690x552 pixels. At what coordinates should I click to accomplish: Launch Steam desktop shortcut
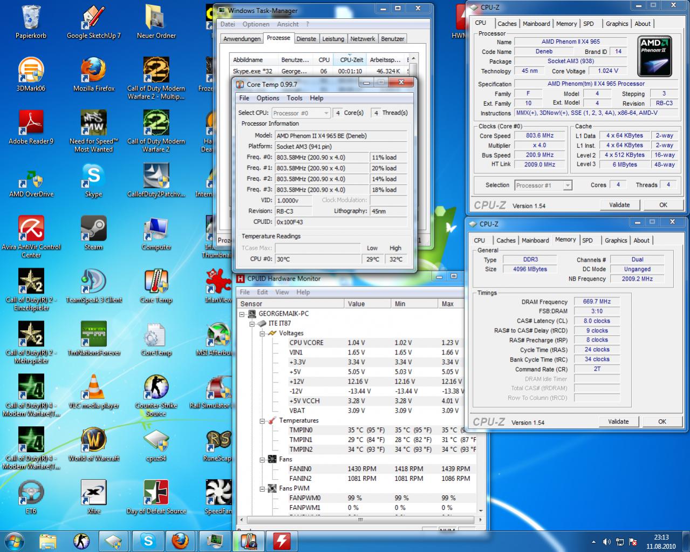pos(93,233)
